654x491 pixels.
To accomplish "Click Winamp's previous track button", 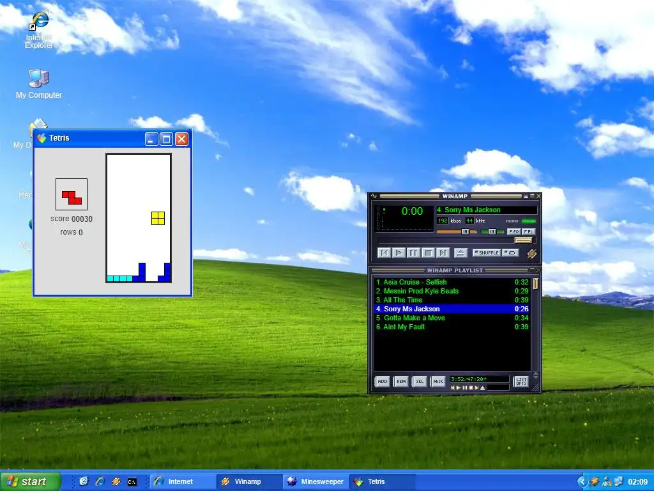I will point(384,253).
